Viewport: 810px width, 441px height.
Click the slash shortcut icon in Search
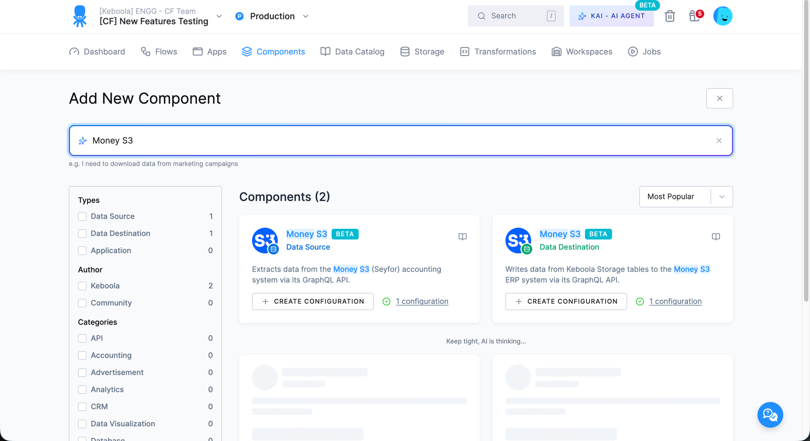click(x=551, y=16)
